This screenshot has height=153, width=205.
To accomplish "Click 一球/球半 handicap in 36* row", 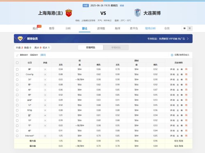I will (80, 80).
